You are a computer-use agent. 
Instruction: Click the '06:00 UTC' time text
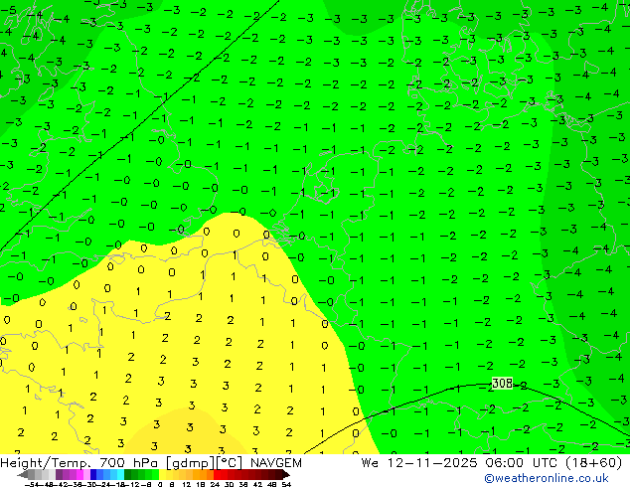tap(523, 462)
